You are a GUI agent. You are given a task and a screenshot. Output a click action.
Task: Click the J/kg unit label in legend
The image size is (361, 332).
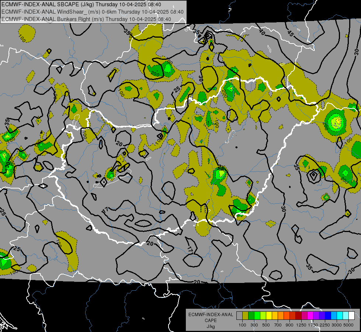coord(211,327)
